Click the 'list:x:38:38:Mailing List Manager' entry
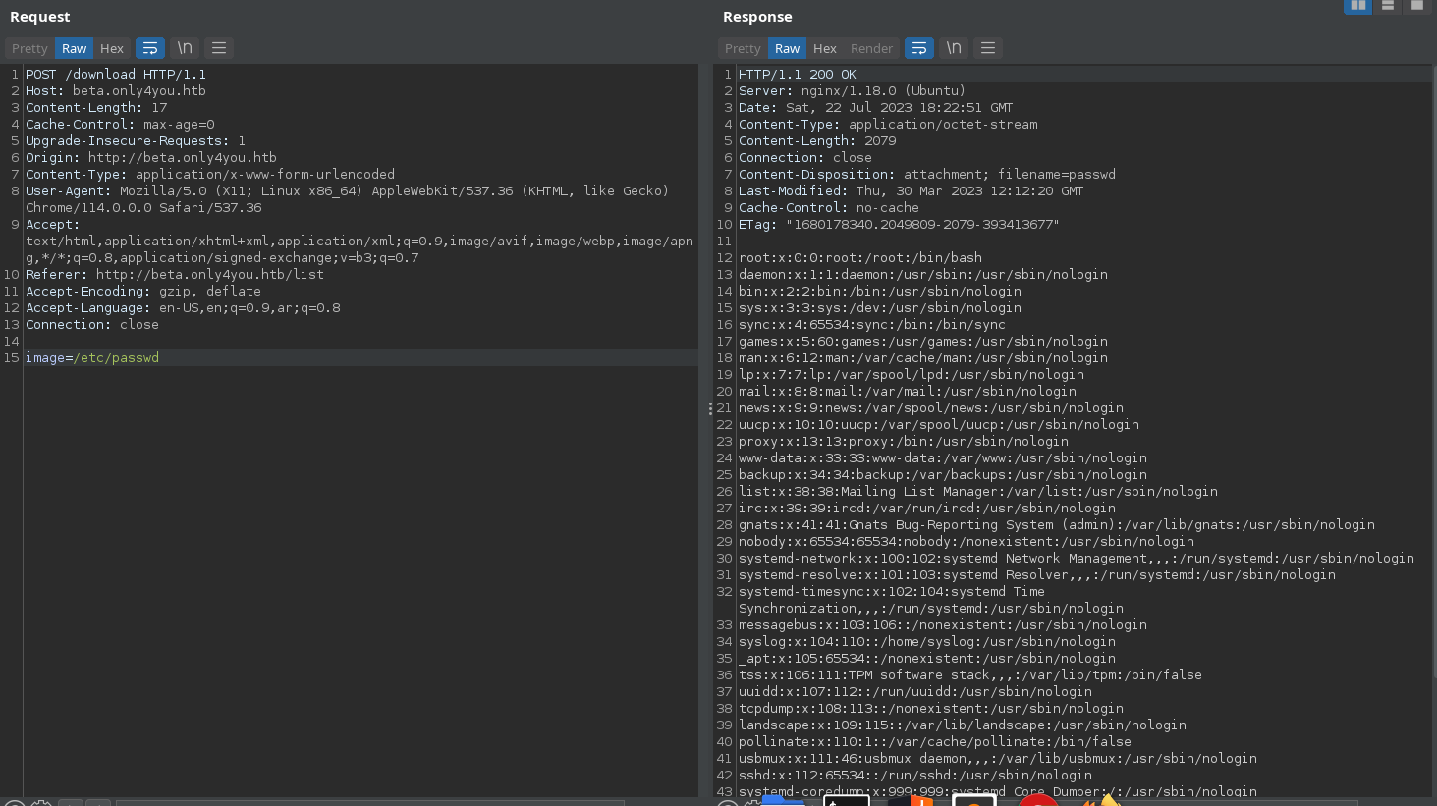The height and width of the screenshot is (806, 1437). 978,491
